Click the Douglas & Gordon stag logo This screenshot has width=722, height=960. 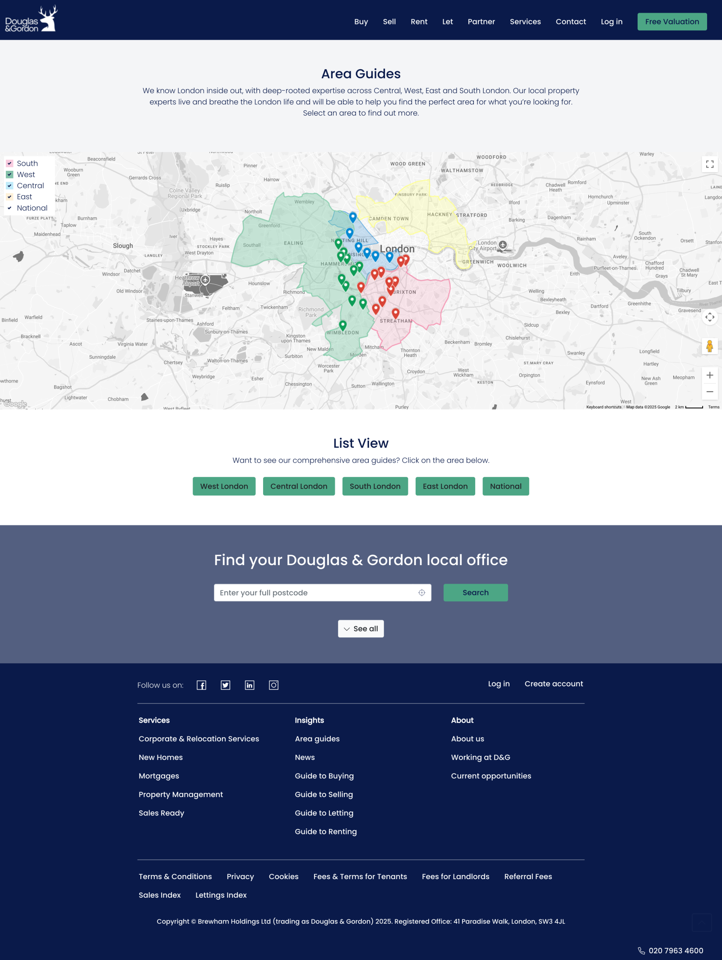point(31,20)
